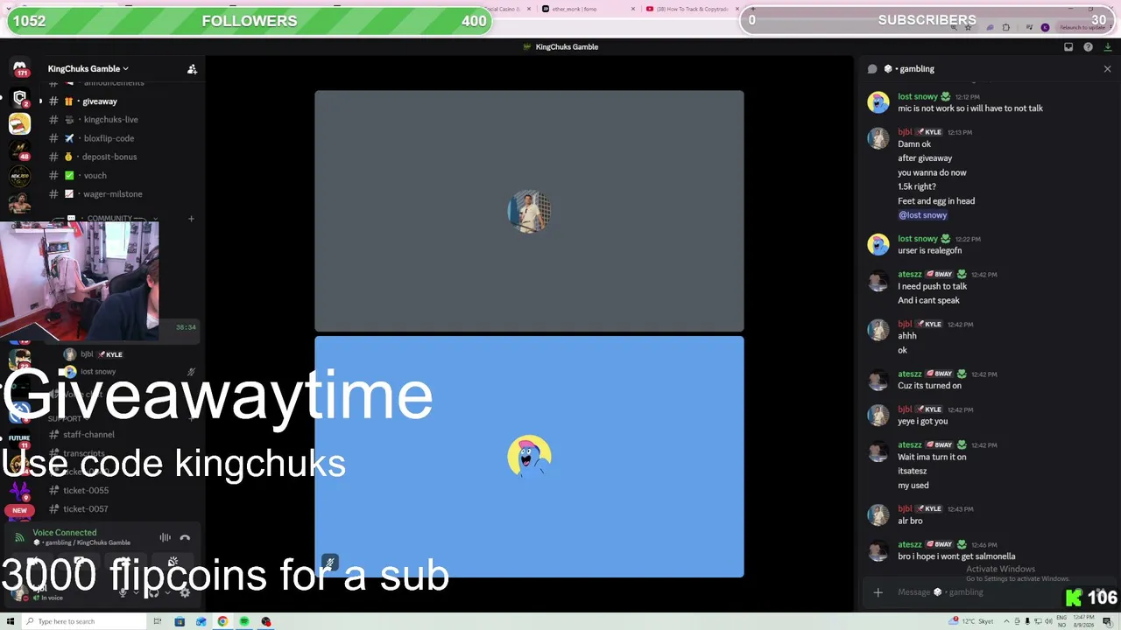This screenshot has width=1121, height=630.
Task: Open the Discord direct messages home icon
Action: pyautogui.click(x=19, y=68)
